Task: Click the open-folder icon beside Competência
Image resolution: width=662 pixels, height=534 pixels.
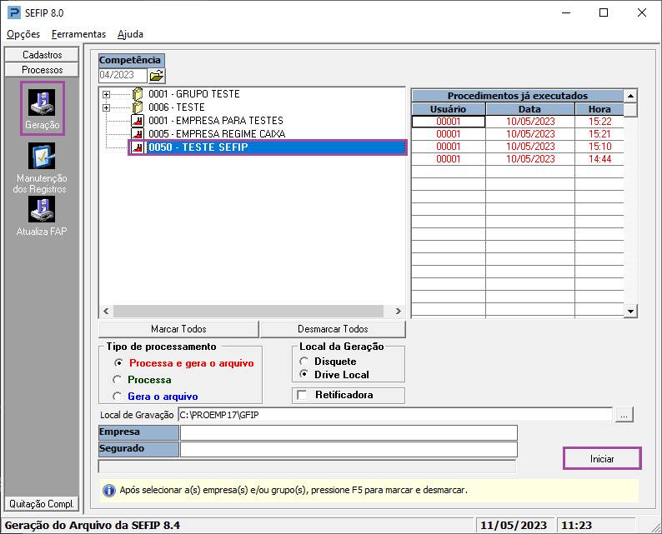Action: click(x=157, y=76)
